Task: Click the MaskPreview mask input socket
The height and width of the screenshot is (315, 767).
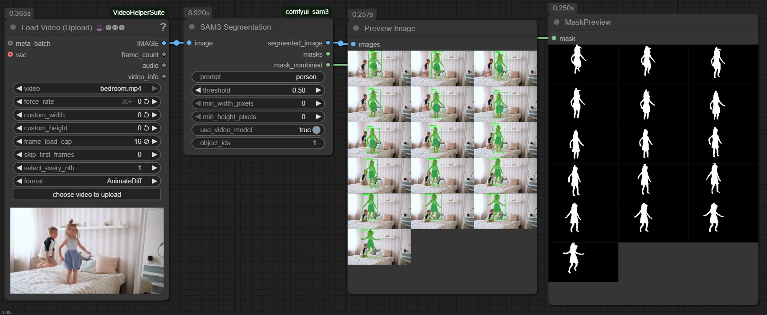Action: coord(554,38)
